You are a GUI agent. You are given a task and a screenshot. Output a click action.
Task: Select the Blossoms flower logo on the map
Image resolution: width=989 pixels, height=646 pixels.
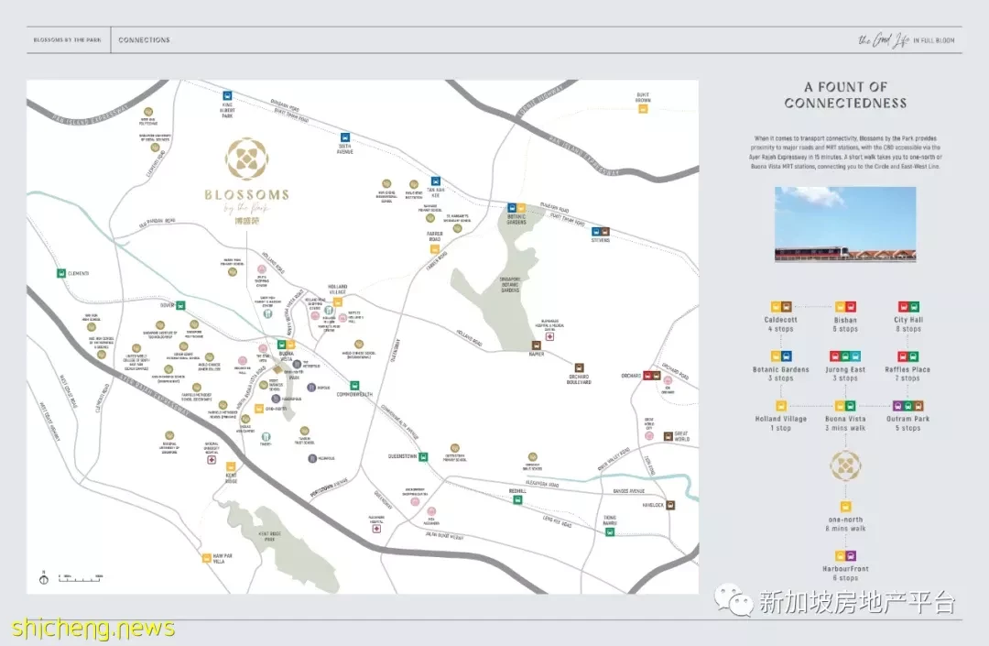point(246,159)
